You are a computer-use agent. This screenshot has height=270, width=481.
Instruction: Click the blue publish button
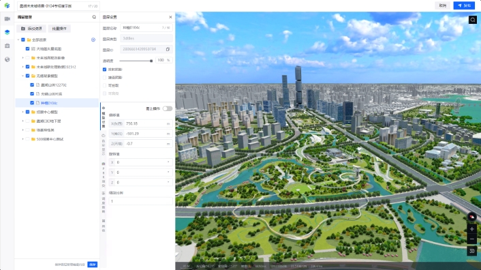(464, 5)
